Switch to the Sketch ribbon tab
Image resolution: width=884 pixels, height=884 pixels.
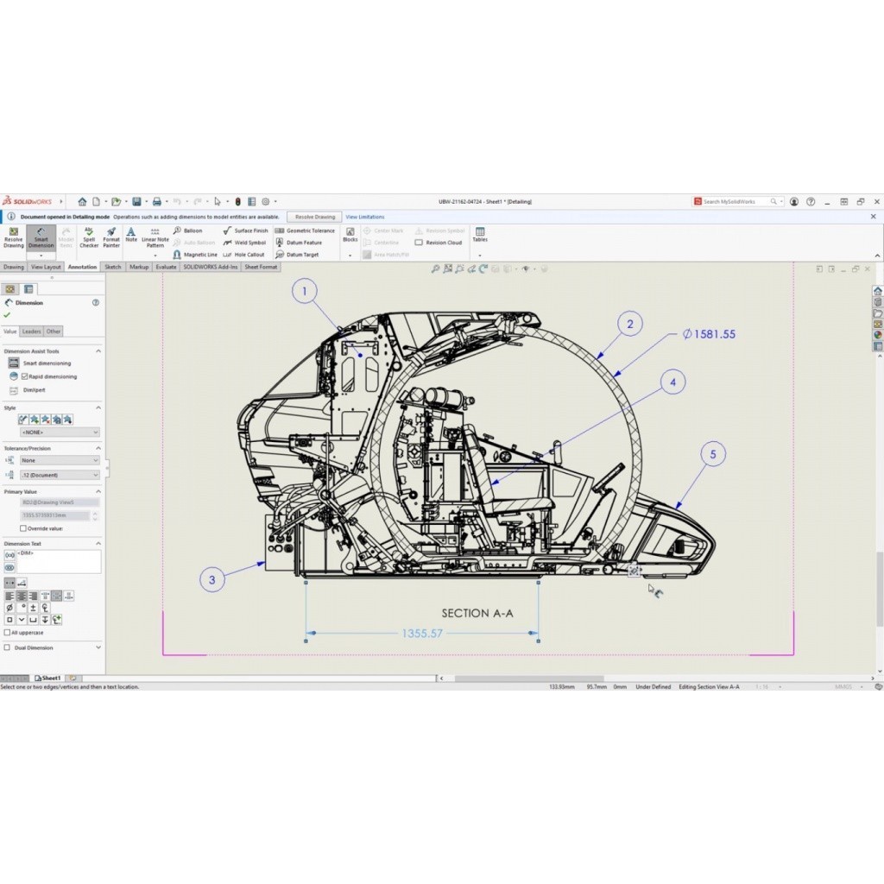tap(113, 267)
